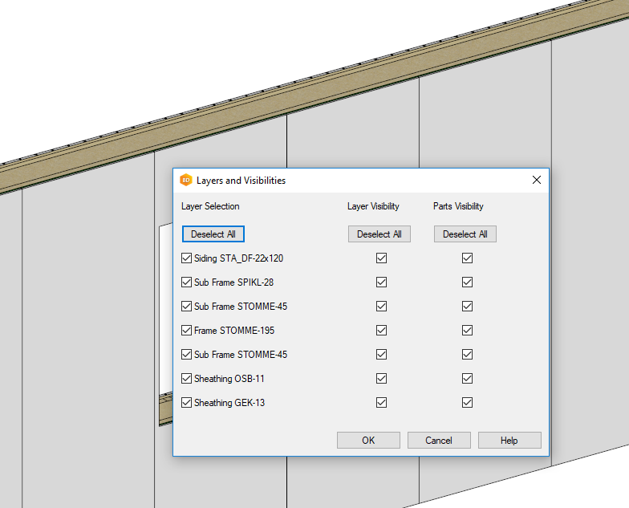Click Deselect All under Layer Selection
This screenshot has height=508, width=629.
[213, 234]
